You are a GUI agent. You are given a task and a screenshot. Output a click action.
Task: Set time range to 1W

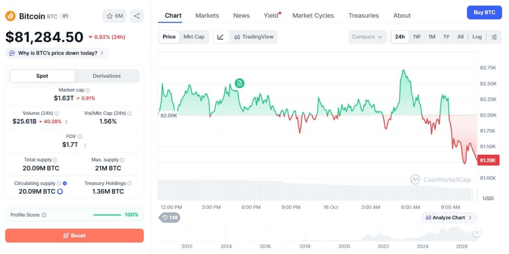click(x=417, y=37)
